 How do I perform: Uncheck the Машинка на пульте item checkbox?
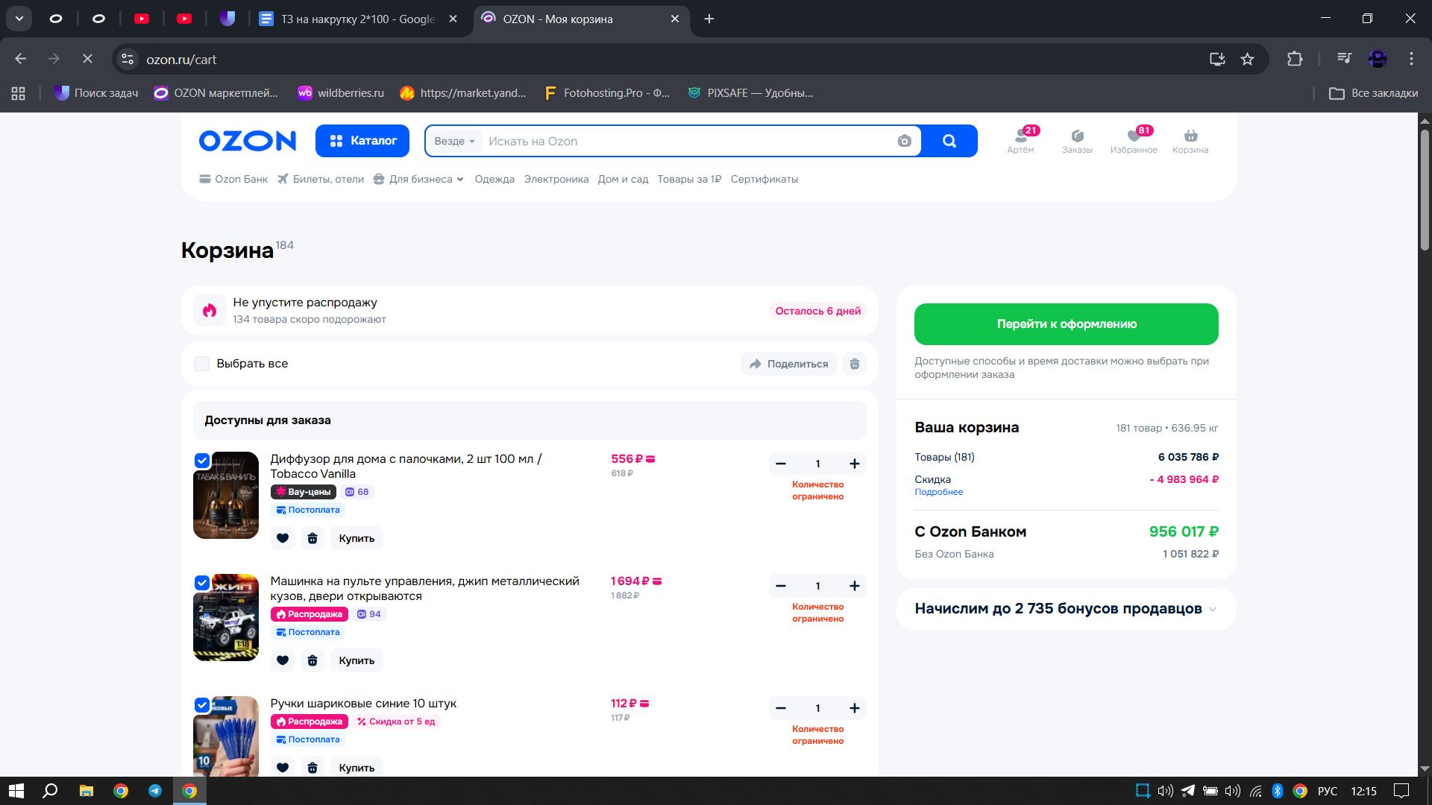click(202, 583)
